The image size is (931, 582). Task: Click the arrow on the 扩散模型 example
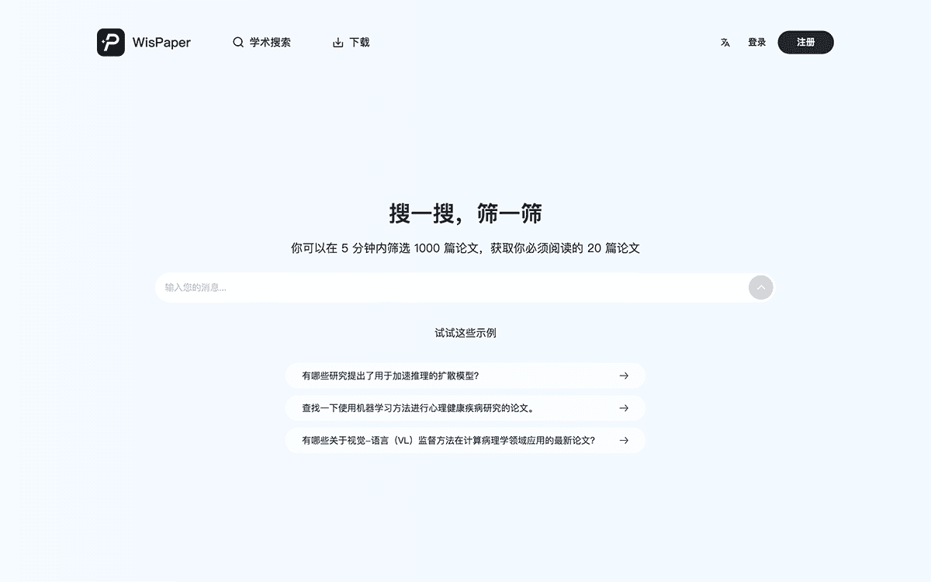624,376
